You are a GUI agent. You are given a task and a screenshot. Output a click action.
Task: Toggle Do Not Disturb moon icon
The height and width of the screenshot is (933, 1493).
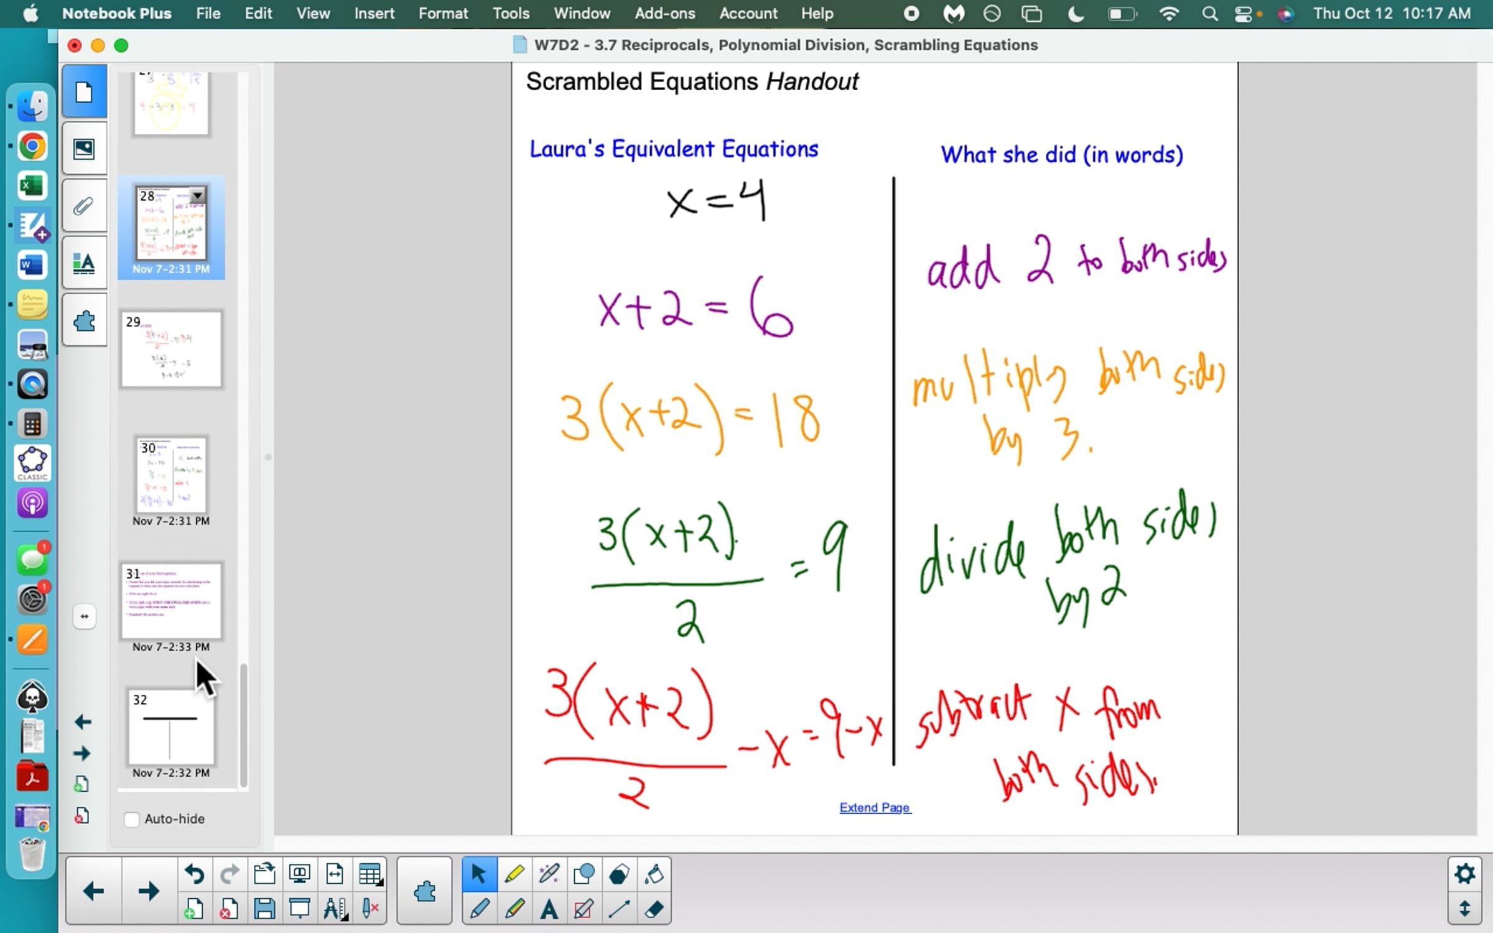click(1076, 14)
